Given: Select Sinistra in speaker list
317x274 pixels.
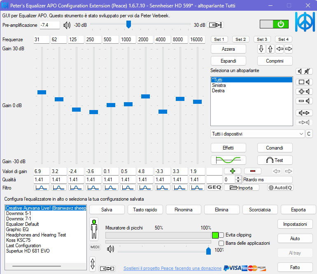Looking at the screenshot, I should 252,85.
